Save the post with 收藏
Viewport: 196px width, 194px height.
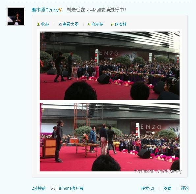[167, 188]
